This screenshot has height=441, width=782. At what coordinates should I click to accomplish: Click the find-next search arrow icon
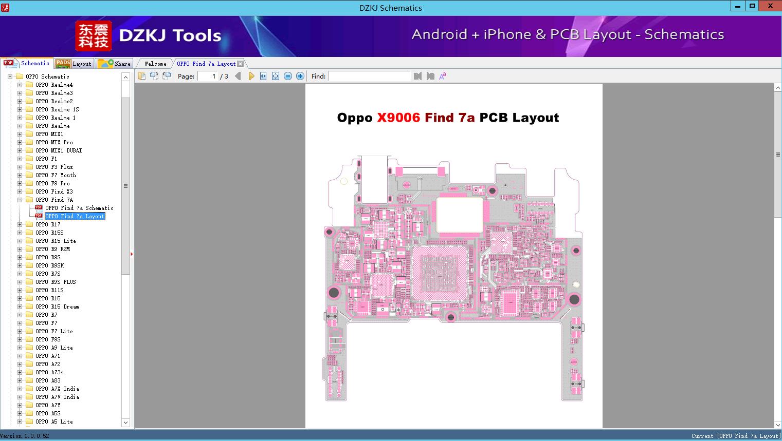pos(430,75)
